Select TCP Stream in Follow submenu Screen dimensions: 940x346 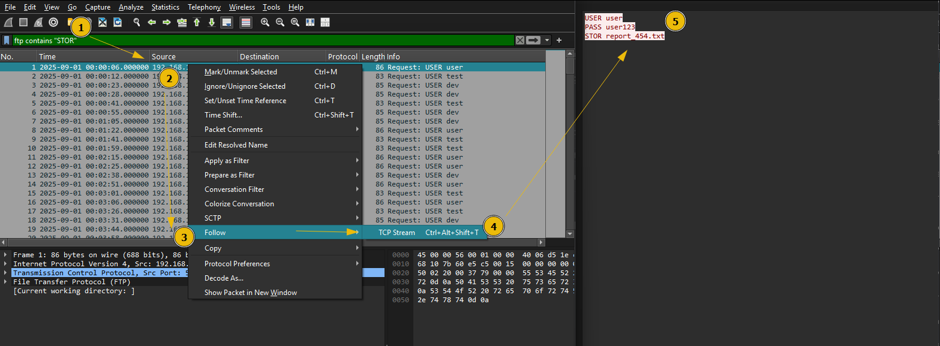397,233
